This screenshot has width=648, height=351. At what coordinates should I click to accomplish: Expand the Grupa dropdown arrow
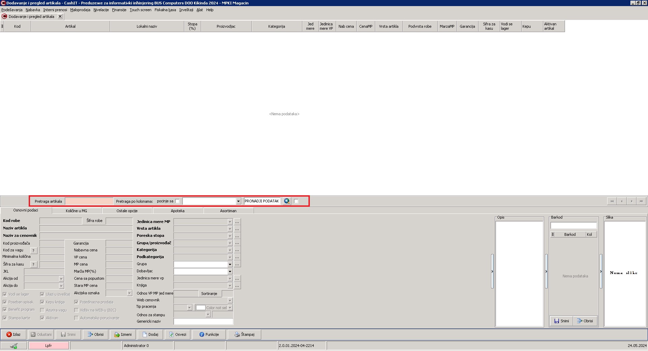point(230,265)
